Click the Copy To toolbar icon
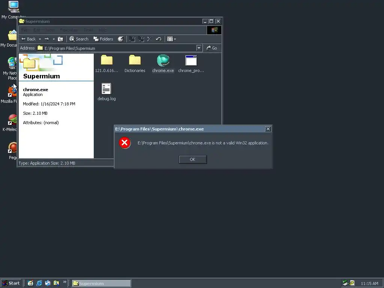This screenshot has height=288, width=384. (141, 39)
